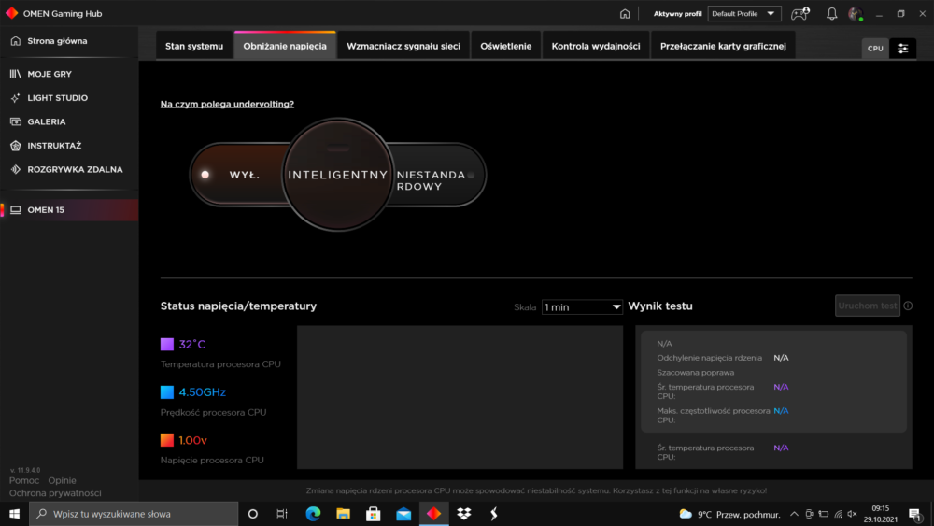Open Opinie link
934x526 pixels.
click(62, 480)
